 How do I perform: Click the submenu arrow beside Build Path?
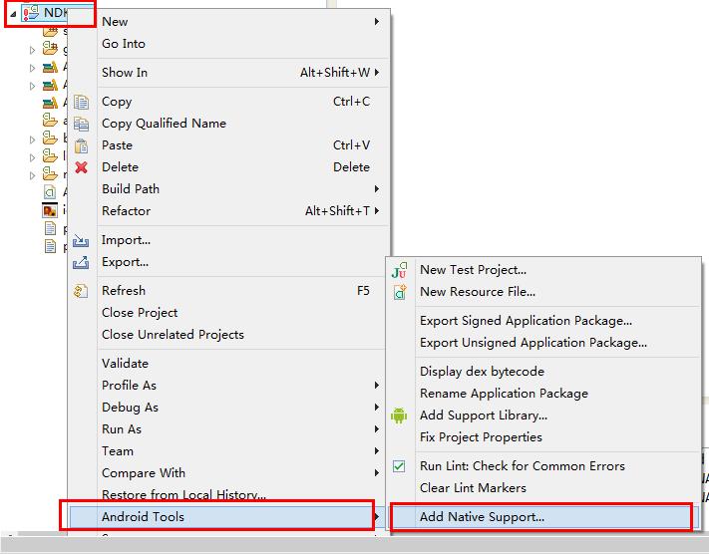(377, 189)
